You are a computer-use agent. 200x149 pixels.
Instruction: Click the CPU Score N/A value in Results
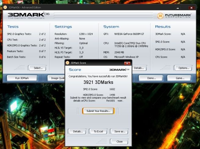point(183,57)
